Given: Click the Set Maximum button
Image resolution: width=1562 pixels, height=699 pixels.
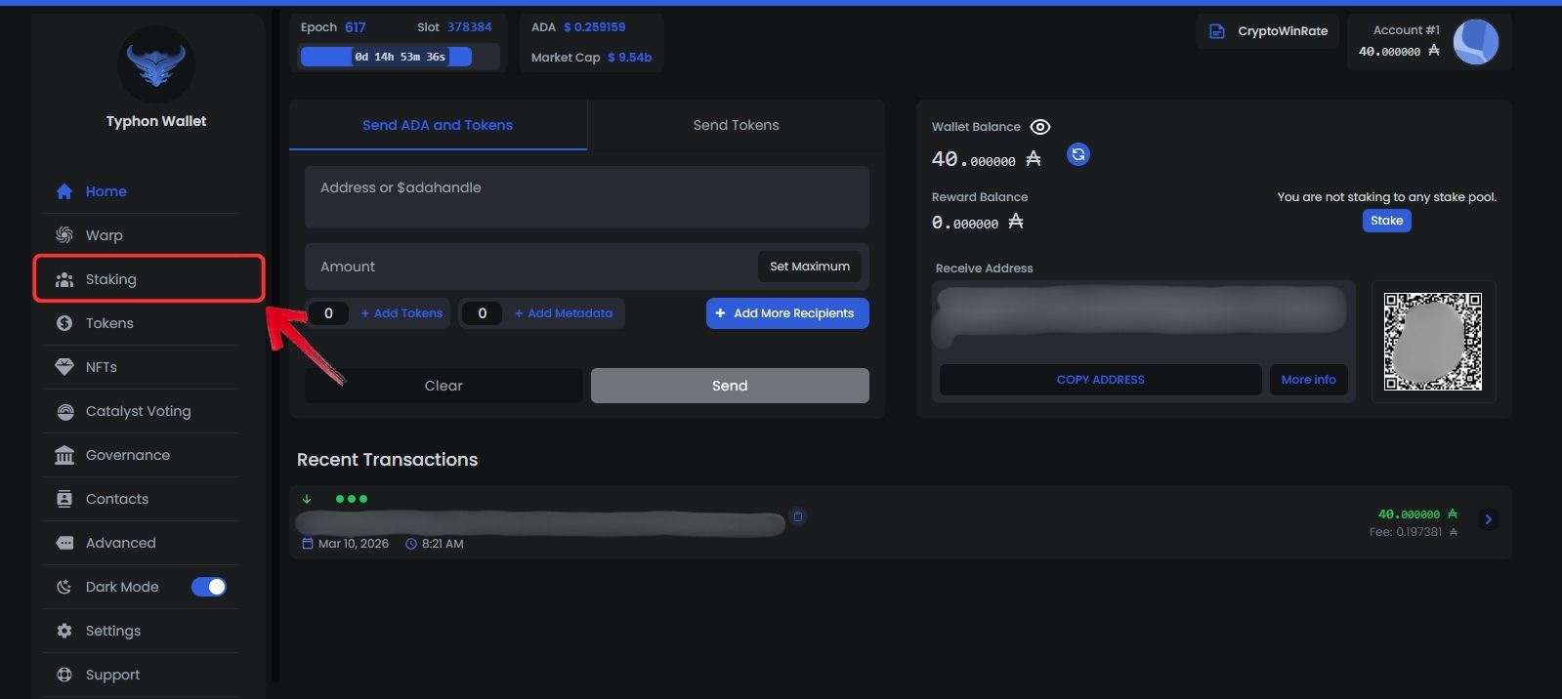Looking at the screenshot, I should pyautogui.click(x=810, y=267).
